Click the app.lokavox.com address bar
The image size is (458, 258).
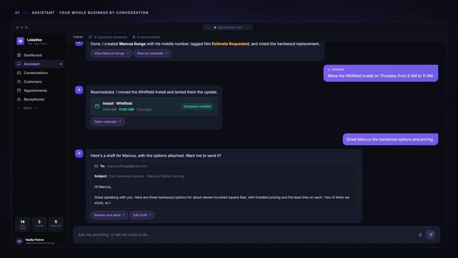228,28
